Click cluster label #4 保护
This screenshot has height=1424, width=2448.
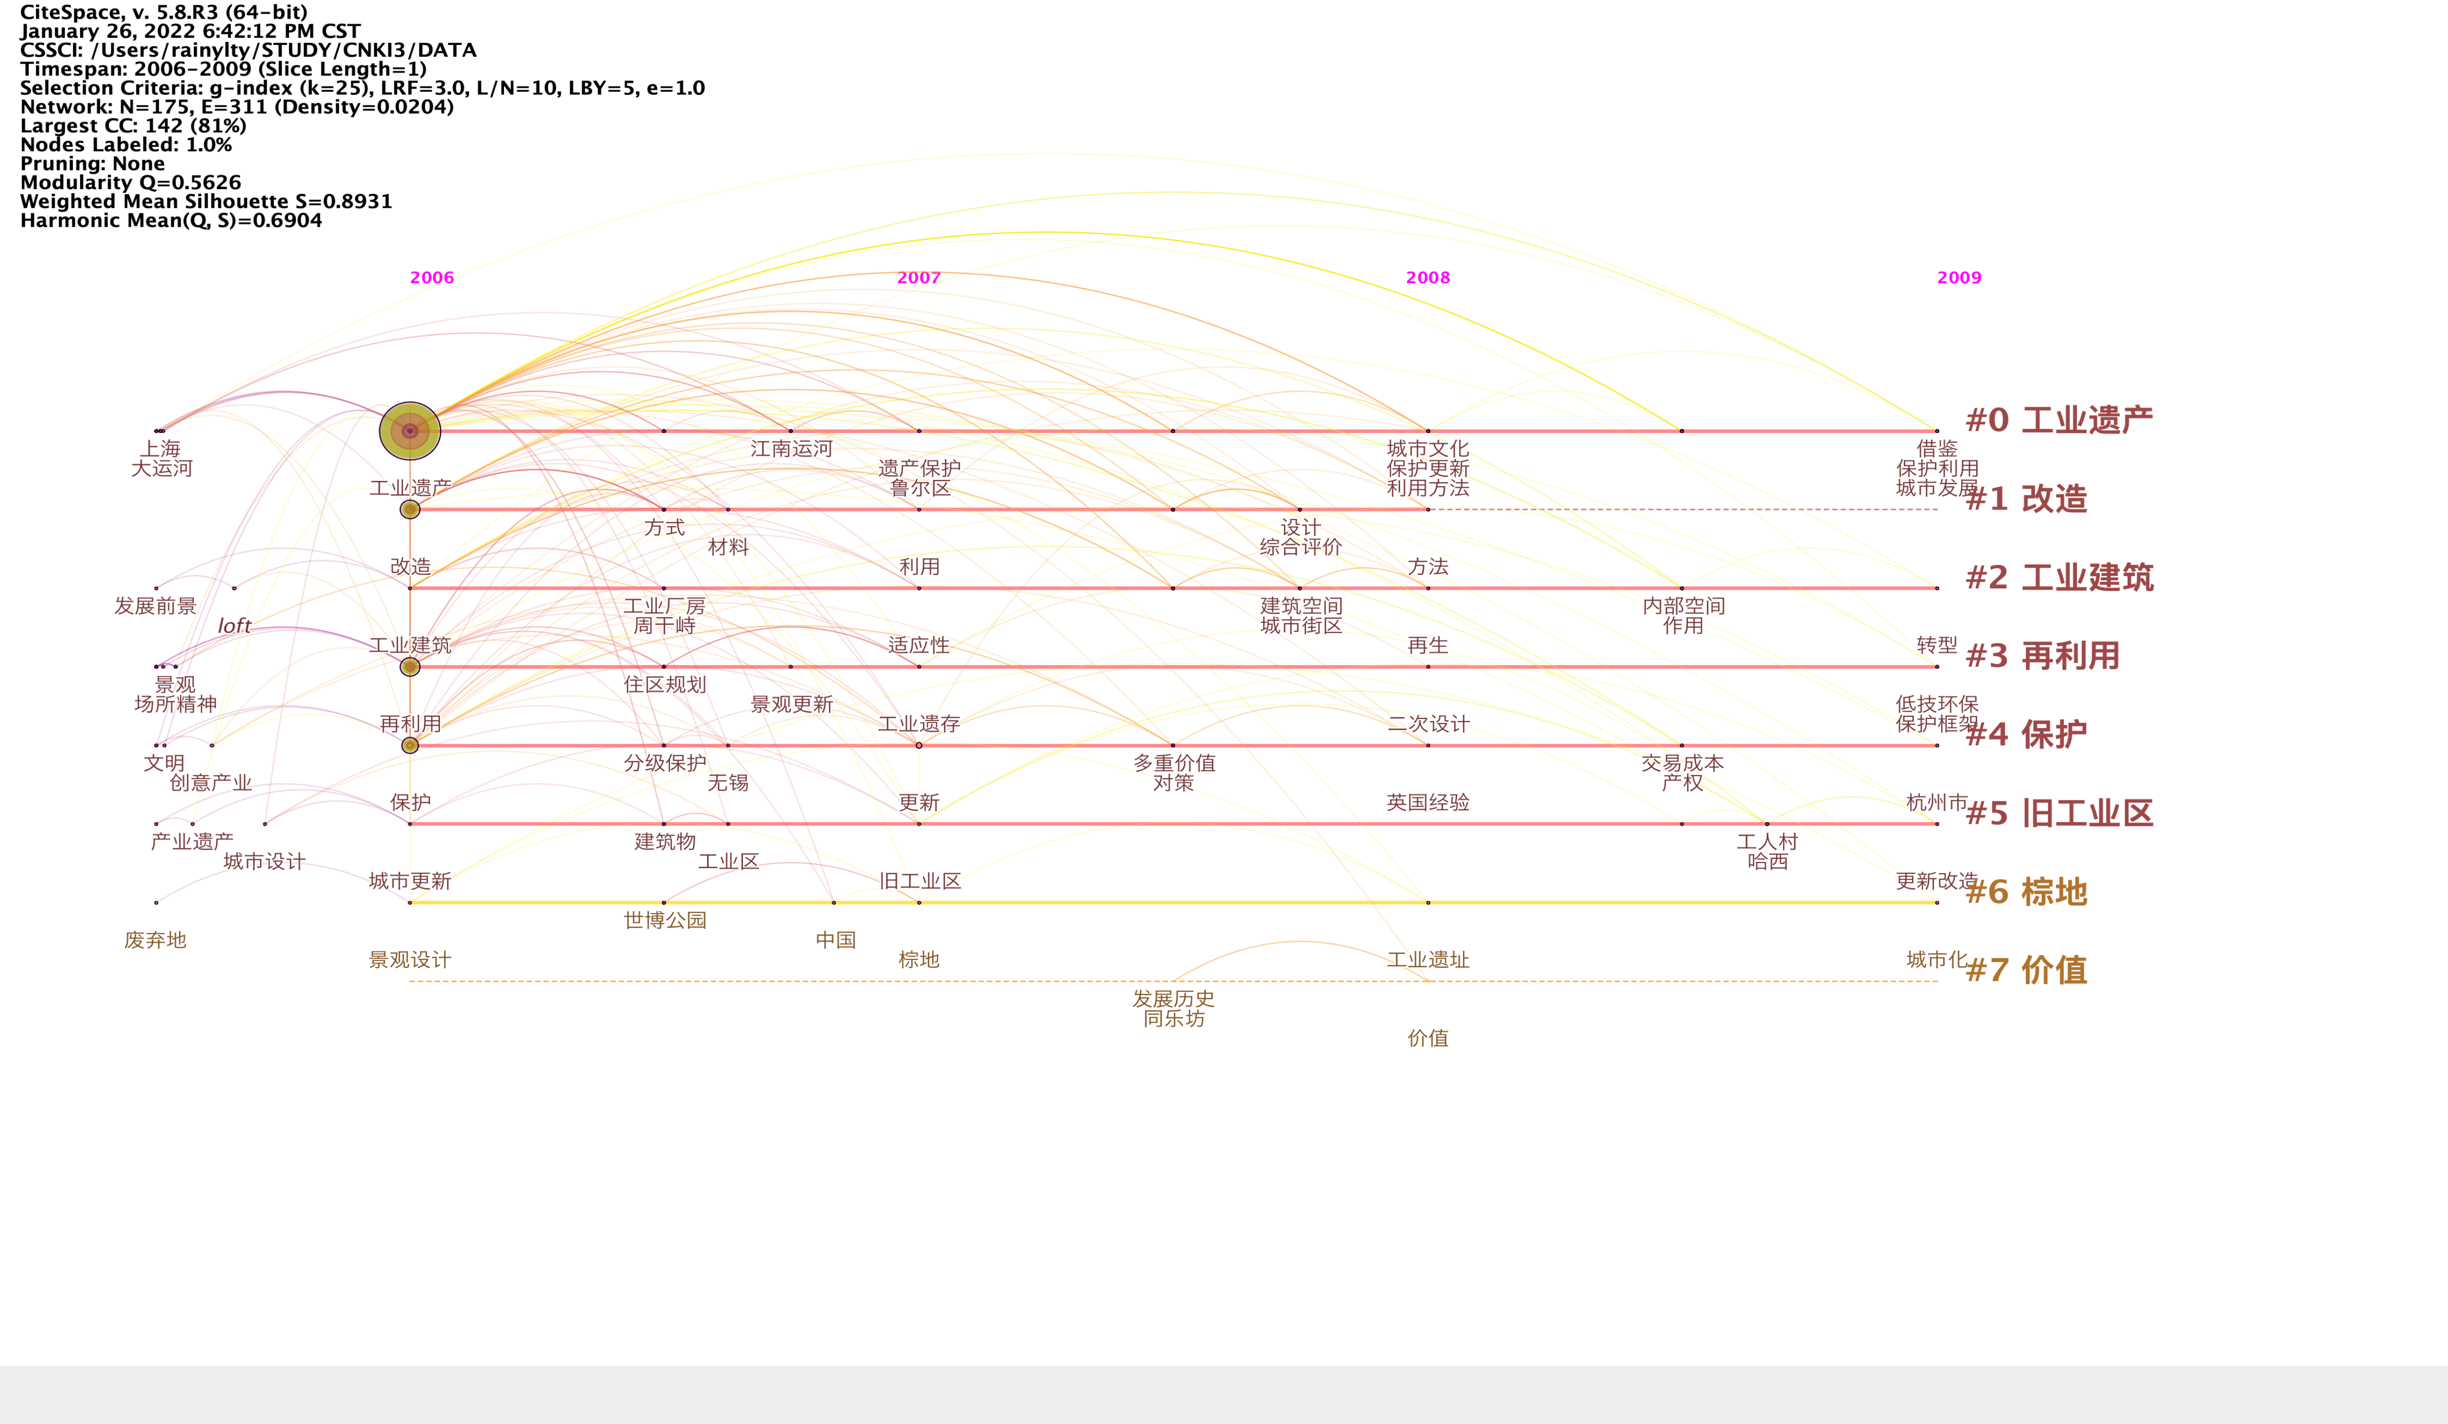2026,735
